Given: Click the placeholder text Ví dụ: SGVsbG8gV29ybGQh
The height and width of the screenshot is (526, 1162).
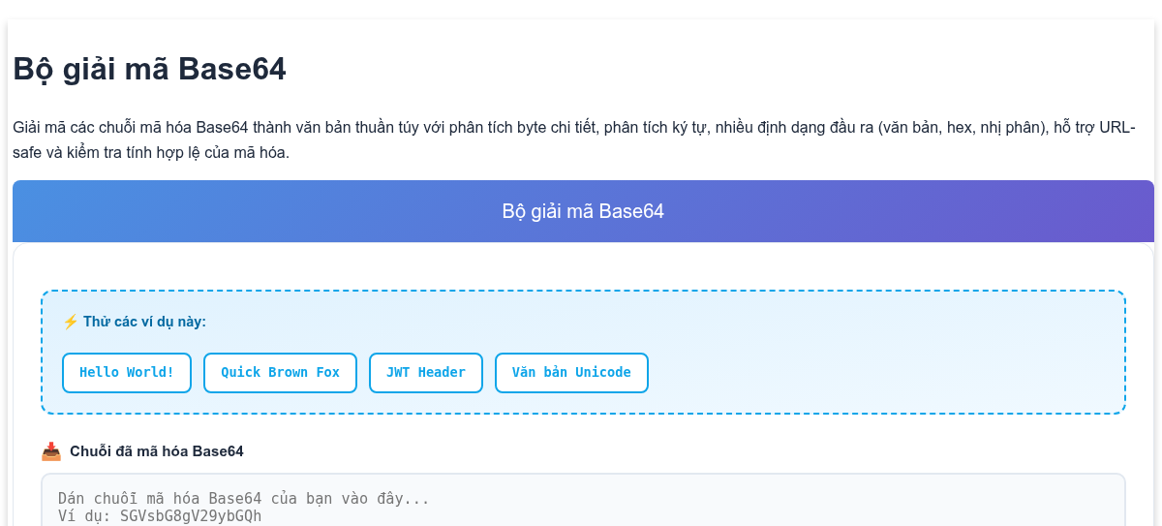Looking at the screenshot, I should tap(160, 516).
